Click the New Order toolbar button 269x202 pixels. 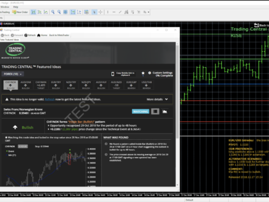pos(20,12)
